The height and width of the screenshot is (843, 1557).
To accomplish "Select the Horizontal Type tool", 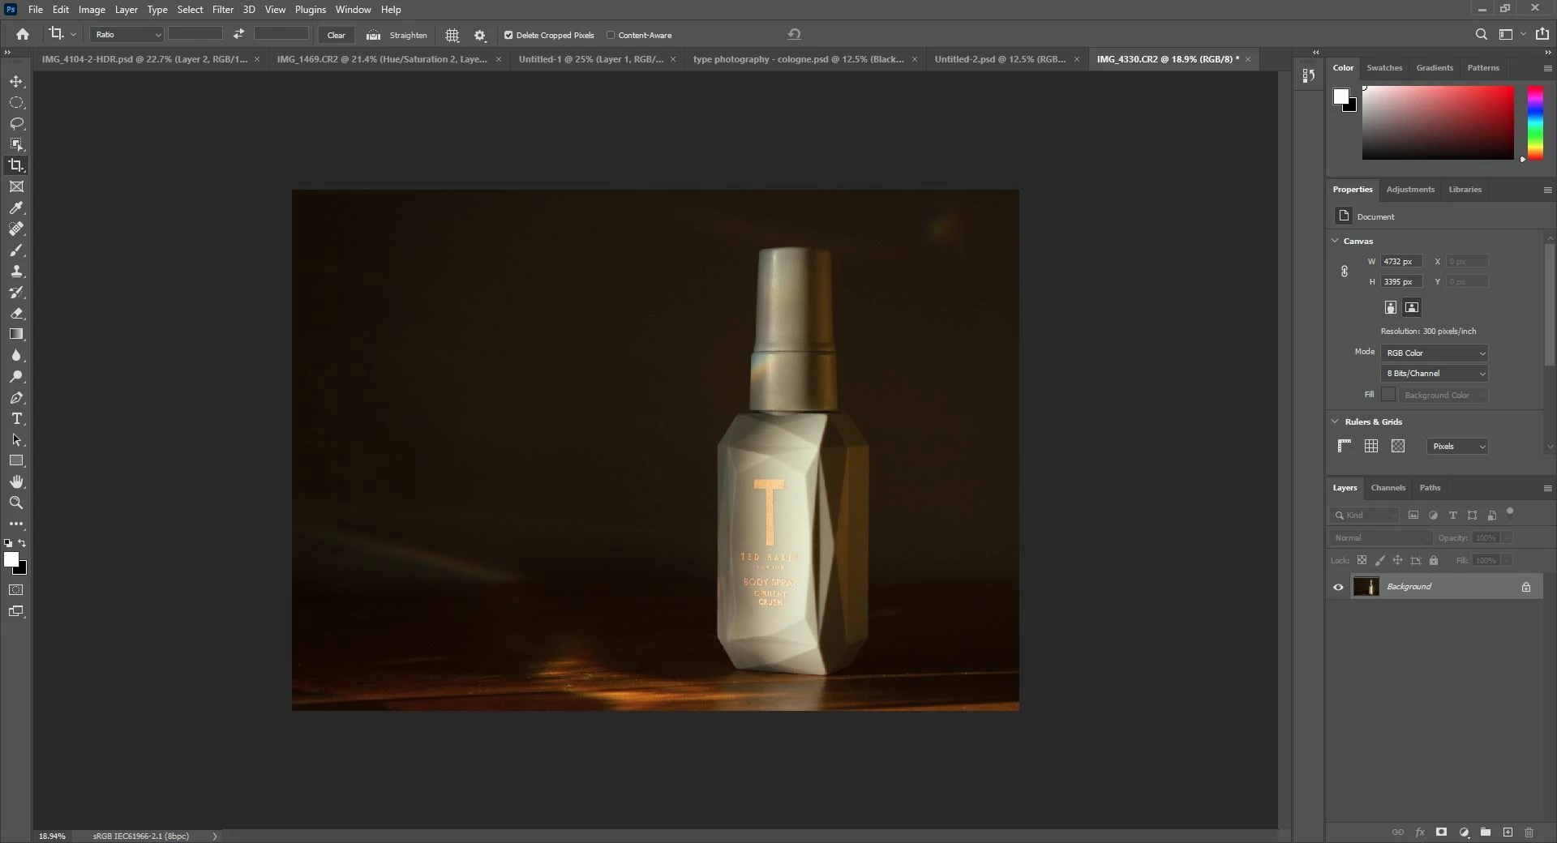I will point(16,419).
